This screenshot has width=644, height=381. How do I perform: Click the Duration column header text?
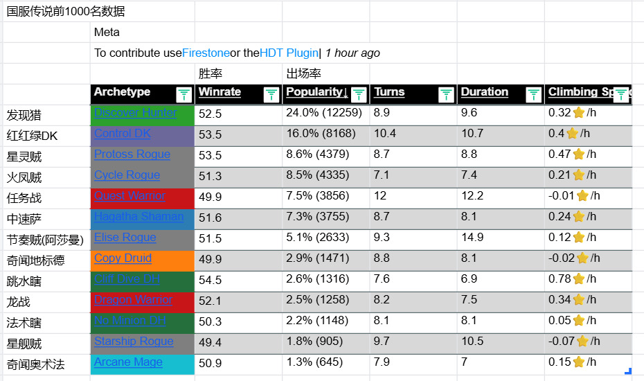coord(484,92)
